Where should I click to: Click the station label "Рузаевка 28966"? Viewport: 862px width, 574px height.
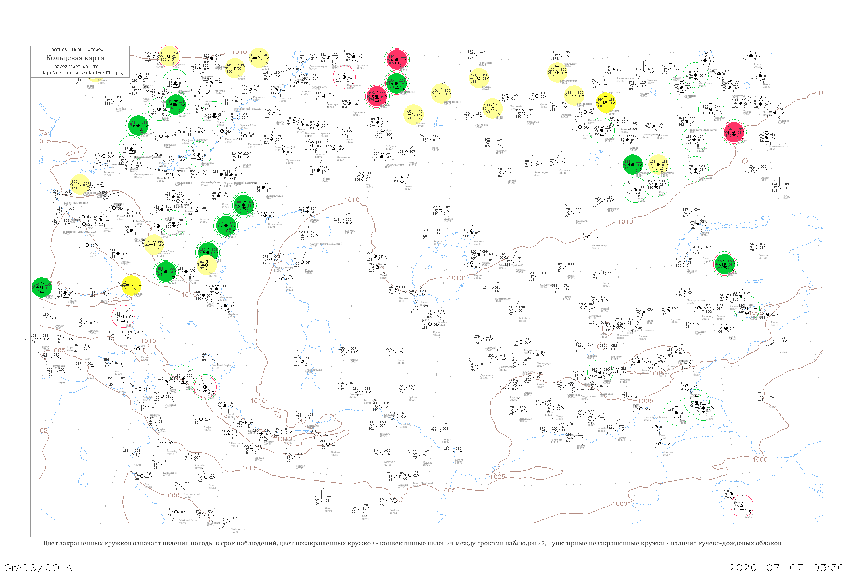(x=566, y=116)
